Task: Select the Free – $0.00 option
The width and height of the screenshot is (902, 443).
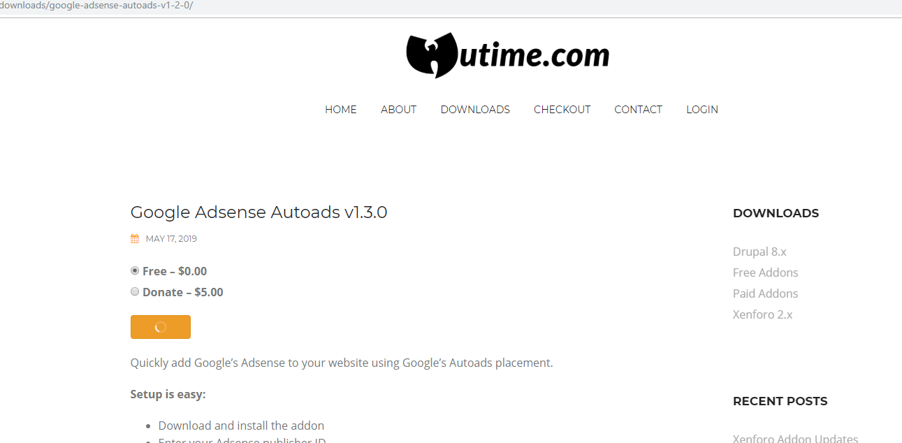Action: tap(135, 271)
